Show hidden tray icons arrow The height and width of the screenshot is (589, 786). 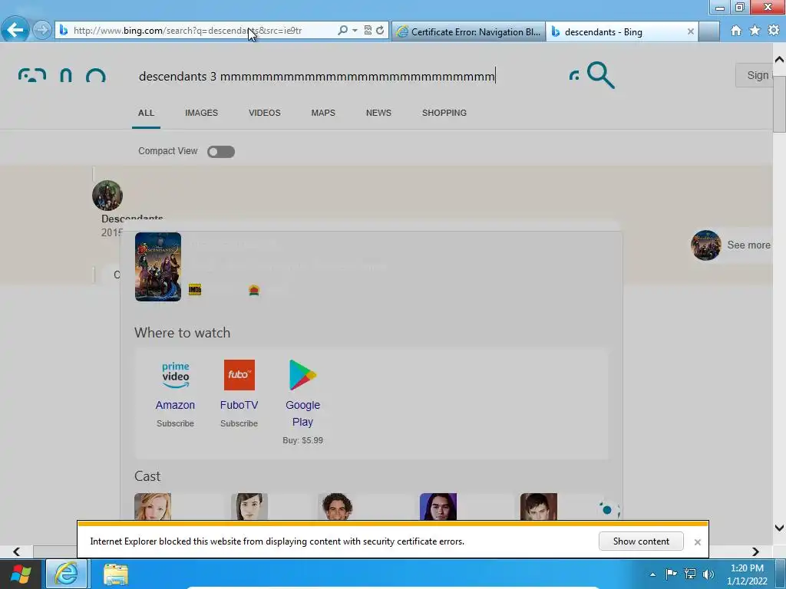[x=652, y=574]
